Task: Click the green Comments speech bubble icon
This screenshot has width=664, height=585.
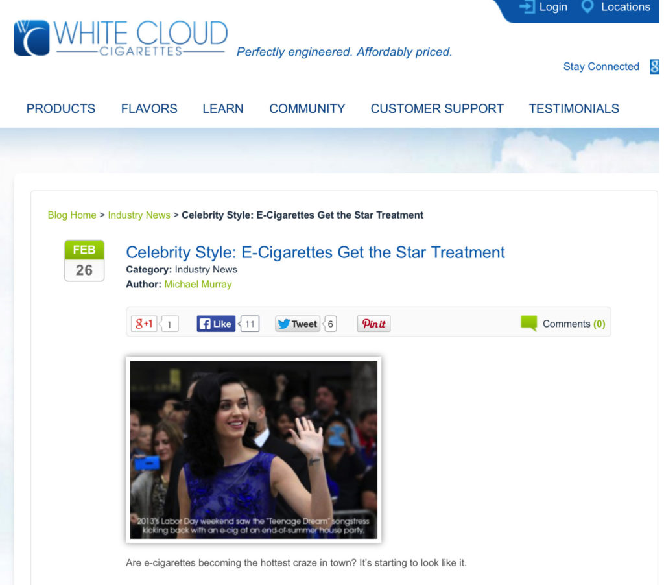Action: [x=529, y=323]
